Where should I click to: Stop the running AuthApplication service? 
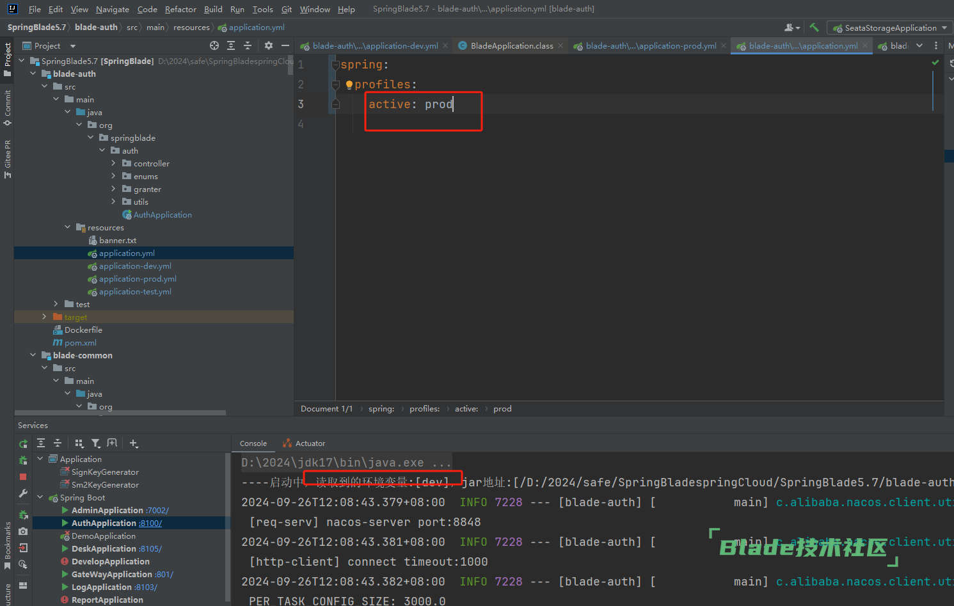(x=23, y=477)
